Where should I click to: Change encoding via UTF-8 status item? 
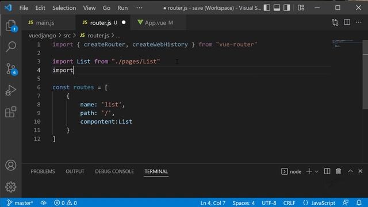coord(269,203)
